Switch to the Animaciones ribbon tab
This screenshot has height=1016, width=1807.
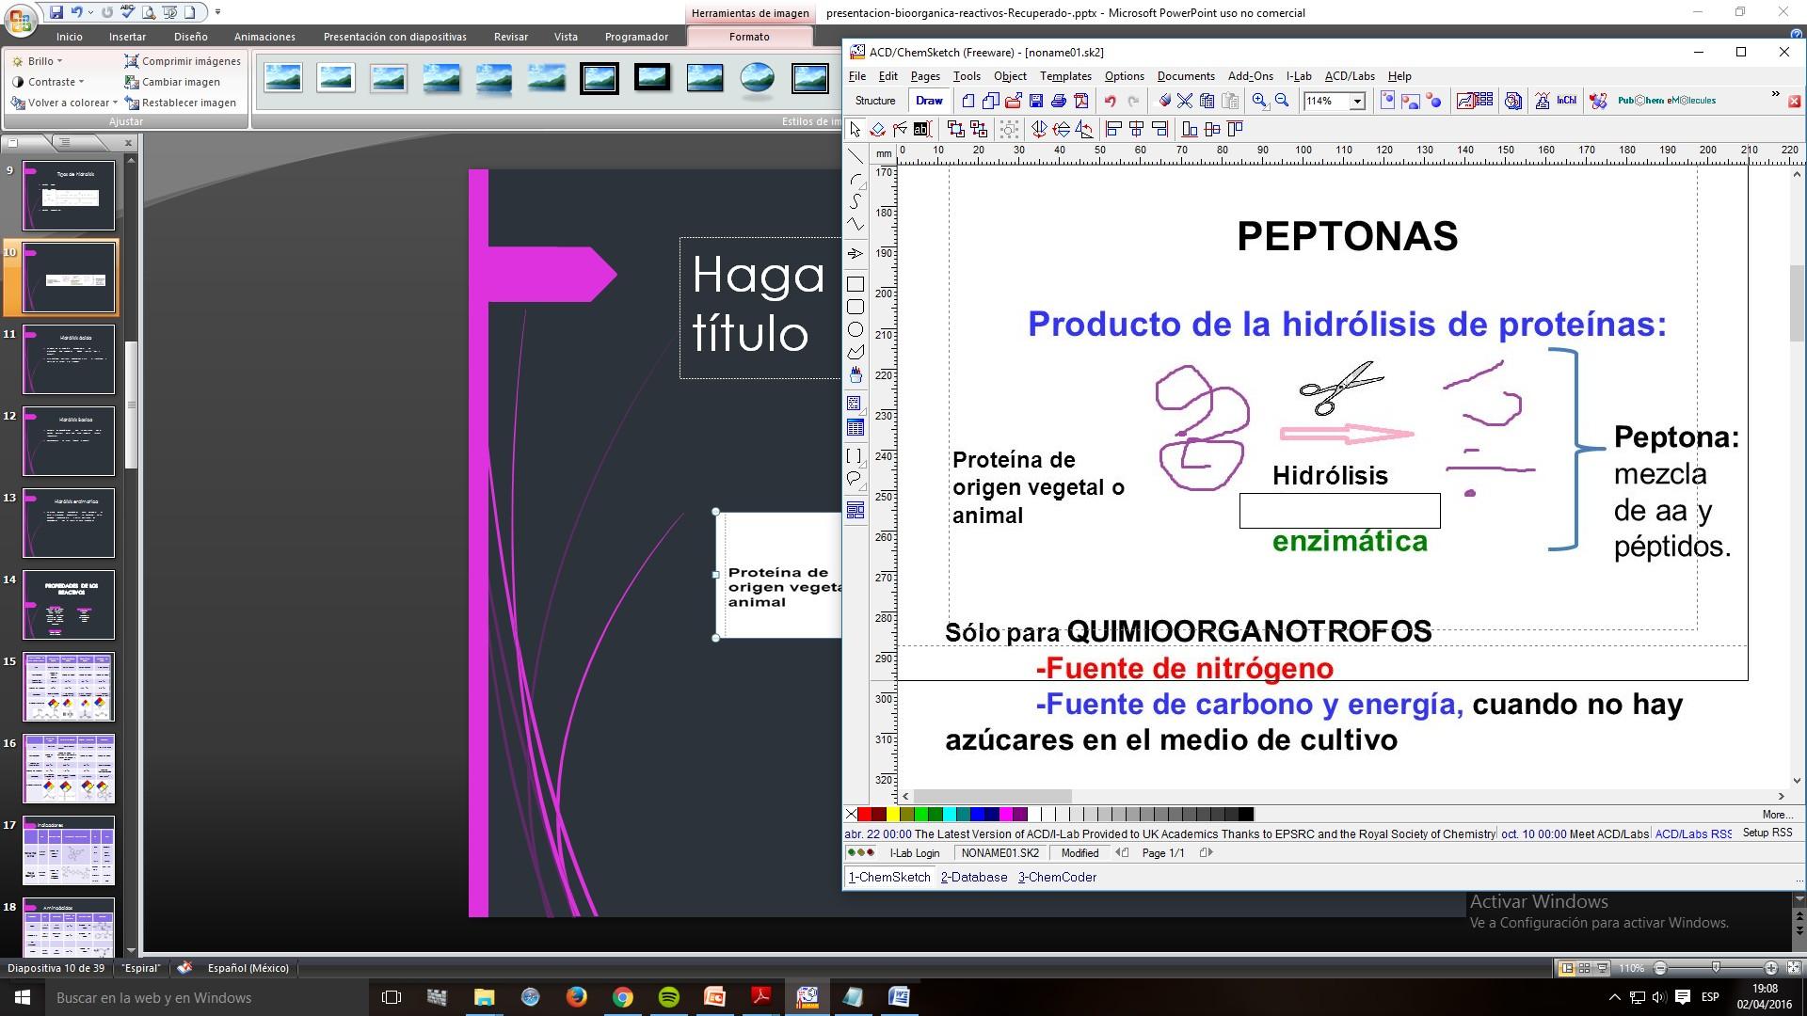coord(264,37)
